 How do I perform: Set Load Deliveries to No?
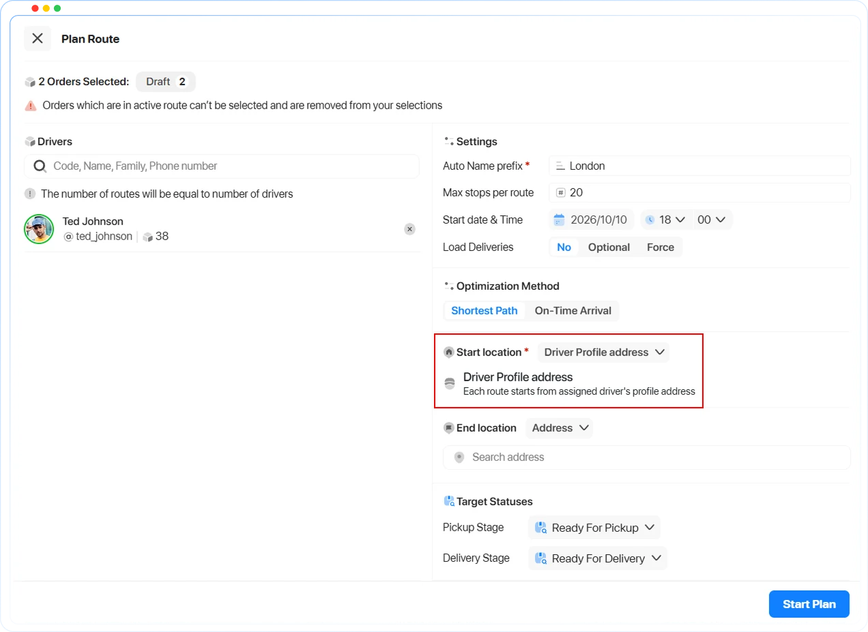coord(564,247)
